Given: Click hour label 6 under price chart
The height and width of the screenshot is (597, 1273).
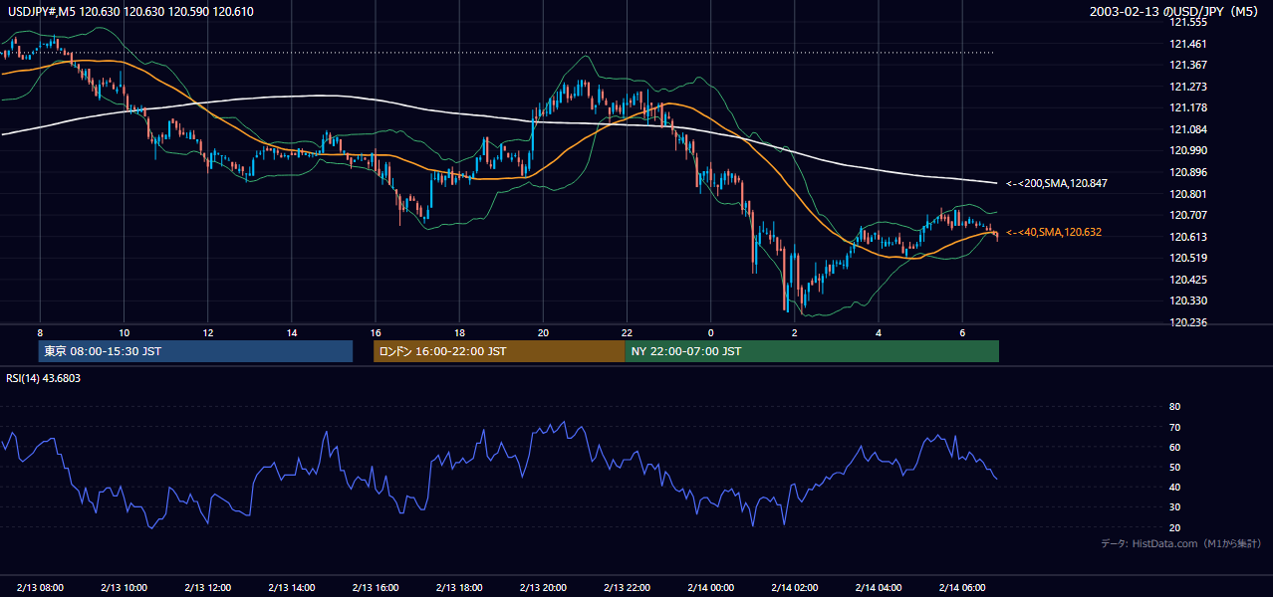Looking at the screenshot, I should pos(962,332).
